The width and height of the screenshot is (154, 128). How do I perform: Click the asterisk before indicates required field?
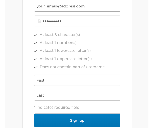[x=35, y=107]
